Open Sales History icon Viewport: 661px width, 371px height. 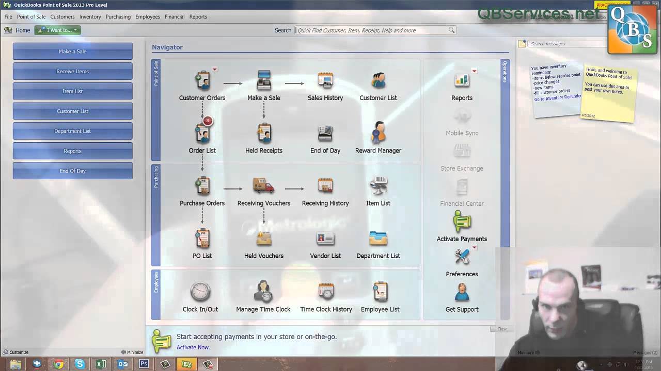pyautogui.click(x=325, y=81)
